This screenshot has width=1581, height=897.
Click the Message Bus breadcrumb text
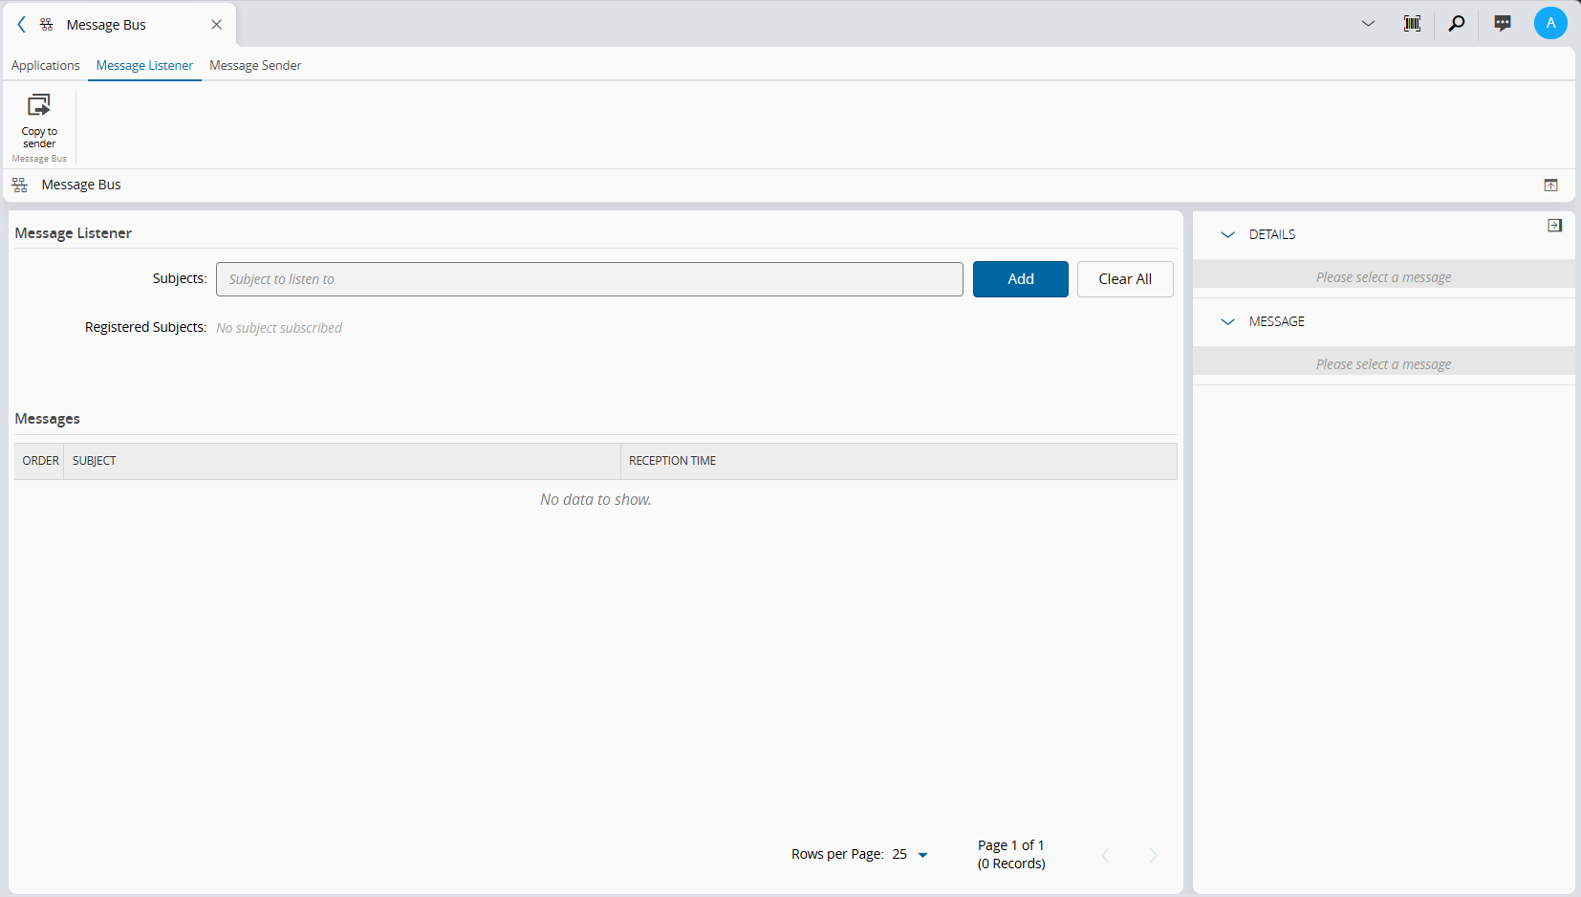click(81, 185)
